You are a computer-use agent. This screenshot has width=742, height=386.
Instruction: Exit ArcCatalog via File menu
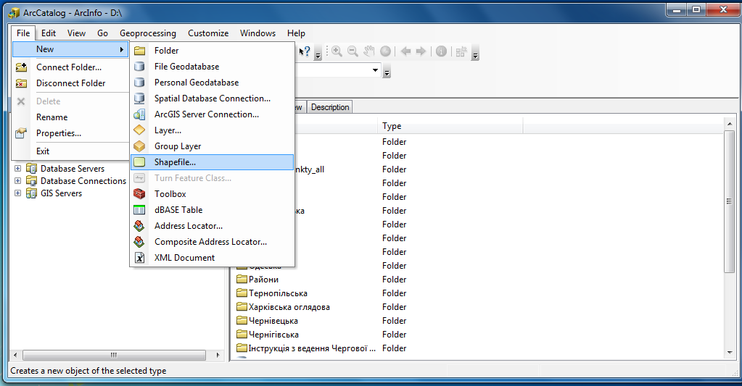coord(70,151)
